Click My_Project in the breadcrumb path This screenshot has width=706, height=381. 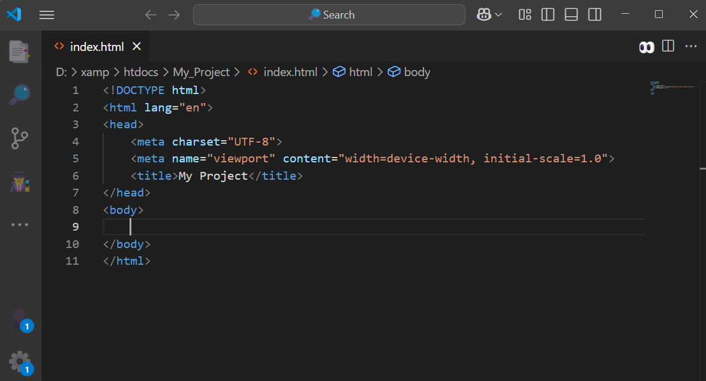(201, 72)
